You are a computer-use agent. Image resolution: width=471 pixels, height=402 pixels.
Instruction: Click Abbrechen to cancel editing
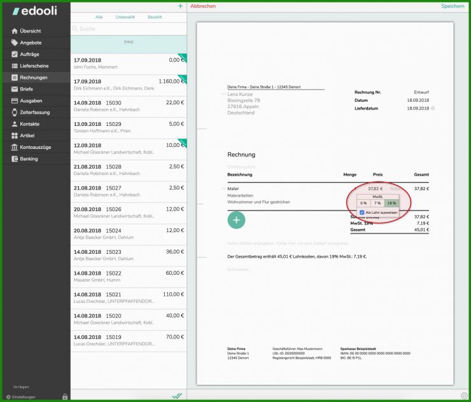pos(203,6)
